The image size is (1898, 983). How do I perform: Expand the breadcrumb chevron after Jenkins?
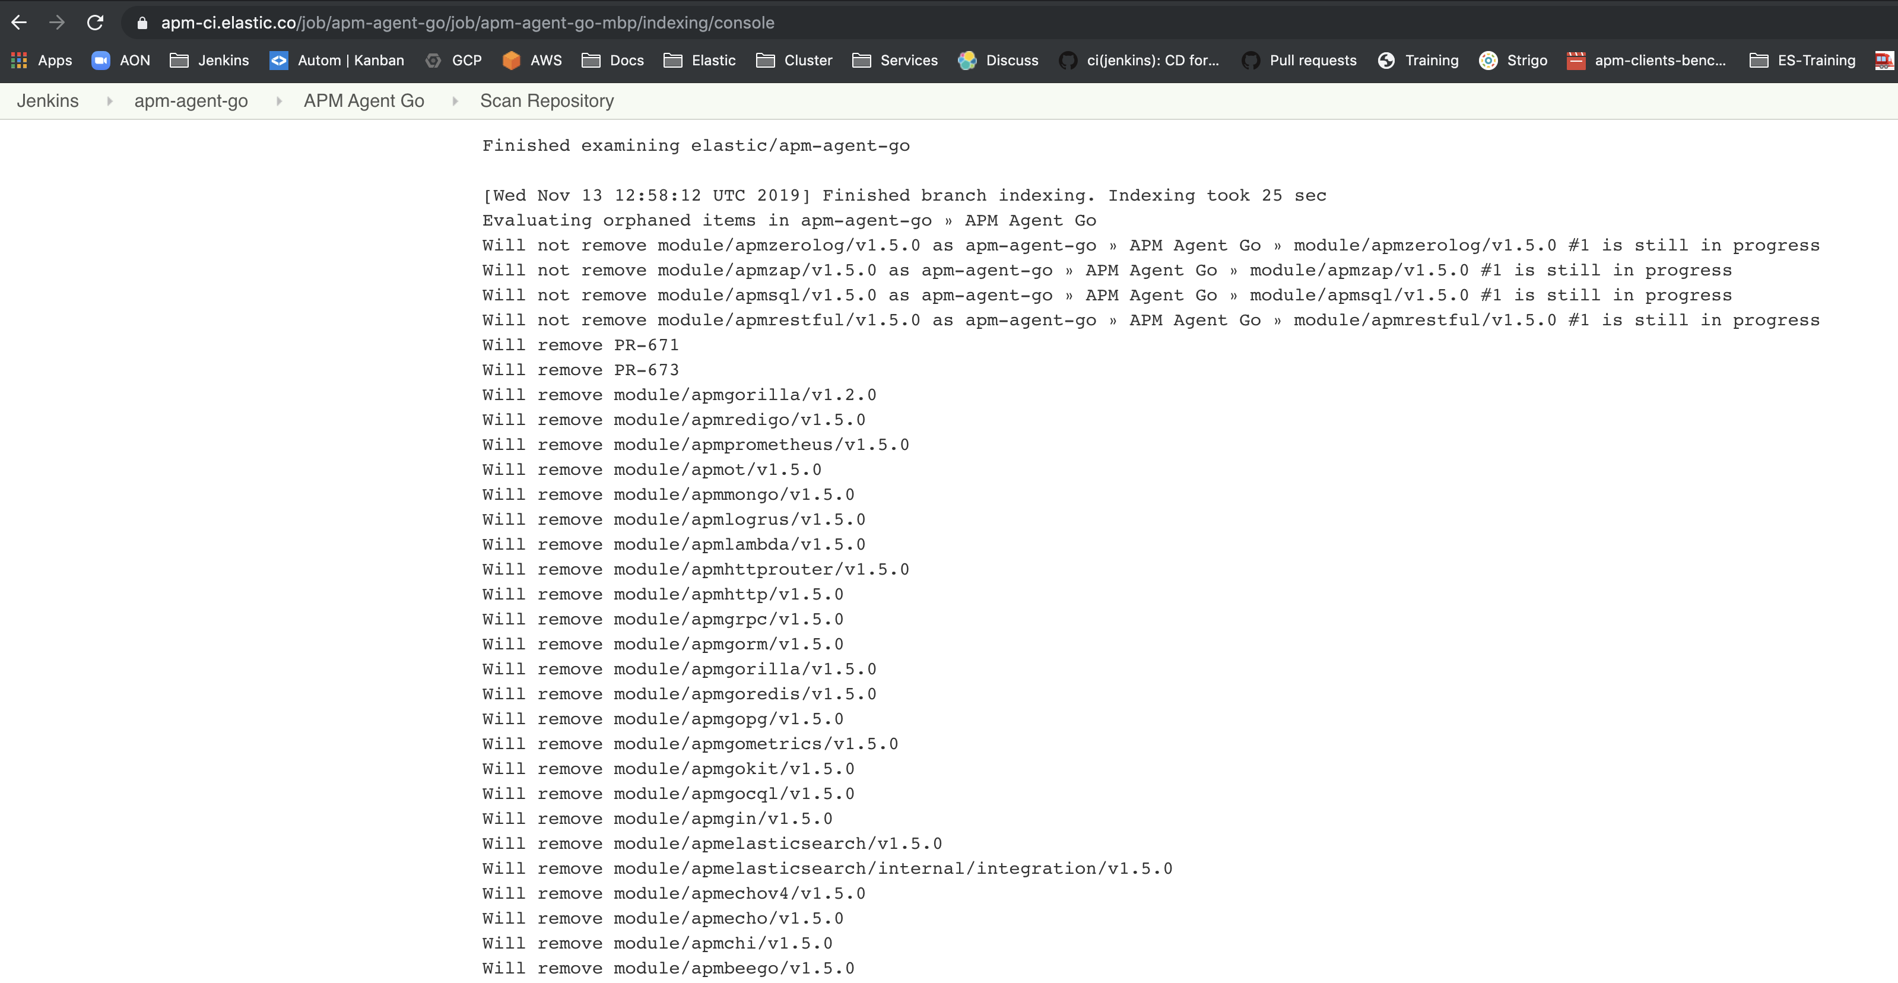pyautogui.click(x=109, y=101)
